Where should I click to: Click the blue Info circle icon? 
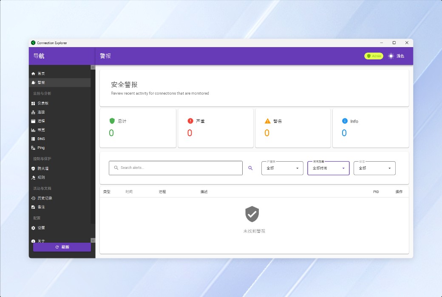[x=345, y=121]
